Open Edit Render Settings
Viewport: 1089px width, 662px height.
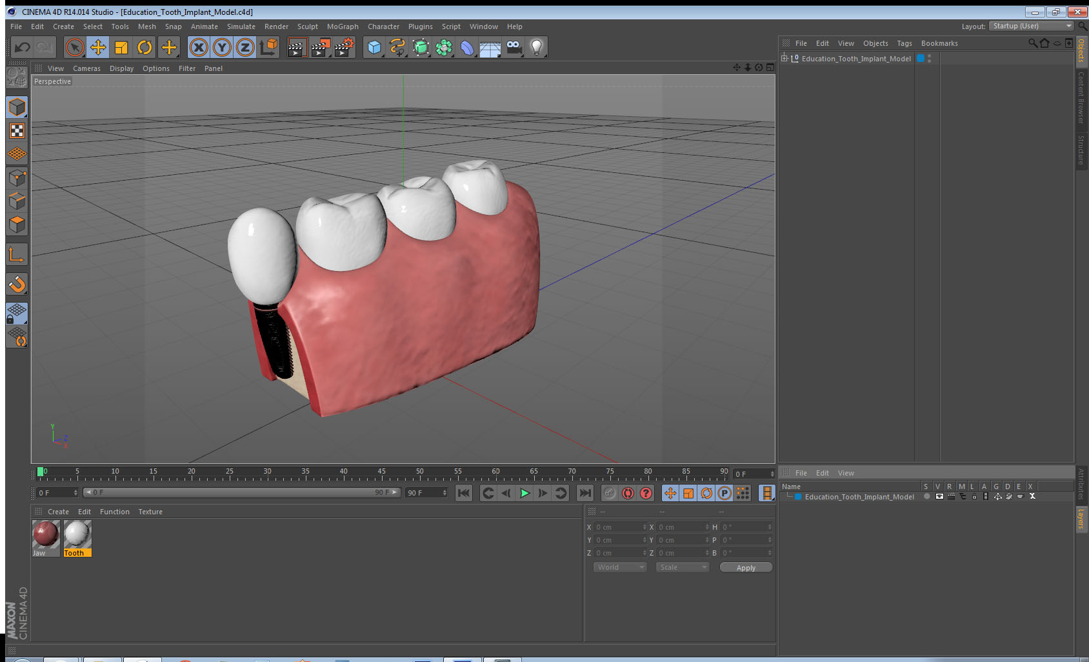click(344, 47)
